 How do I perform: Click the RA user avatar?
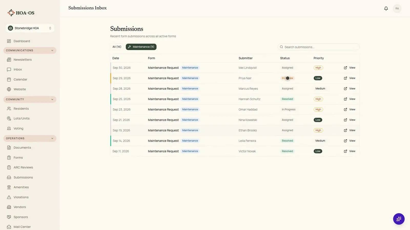pos(397,8)
